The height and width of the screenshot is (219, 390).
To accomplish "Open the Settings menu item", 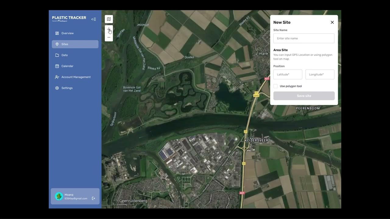I will click(x=75, y=88).
